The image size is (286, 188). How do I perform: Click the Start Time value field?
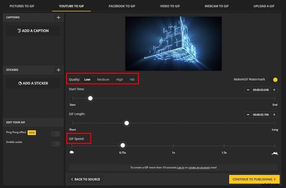click(x=261, y=90)
